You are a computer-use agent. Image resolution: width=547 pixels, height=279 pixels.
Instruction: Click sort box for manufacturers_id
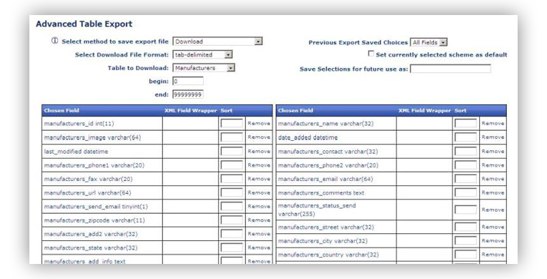(x=232, y=123)
